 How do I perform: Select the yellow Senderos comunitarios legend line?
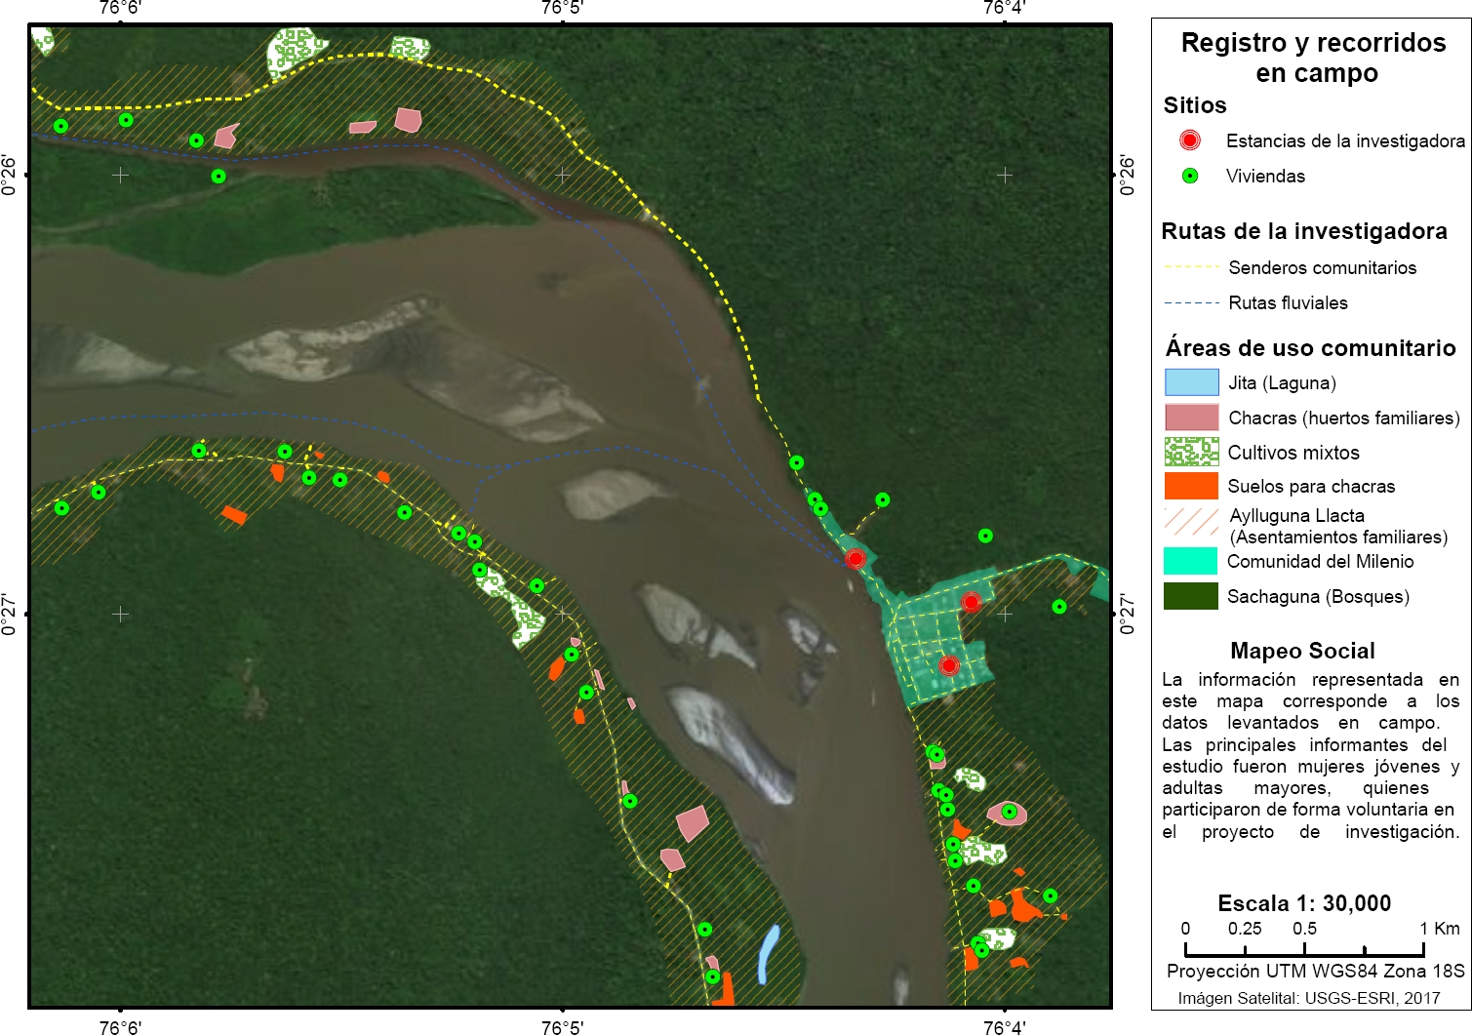[1191, 267]
